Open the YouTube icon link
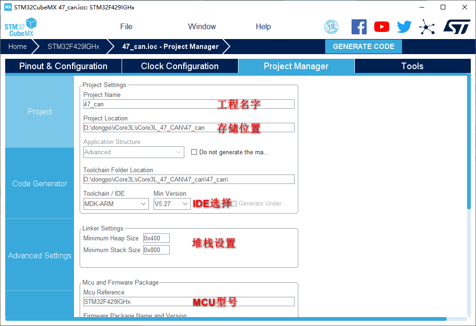 tap(382, 27)
